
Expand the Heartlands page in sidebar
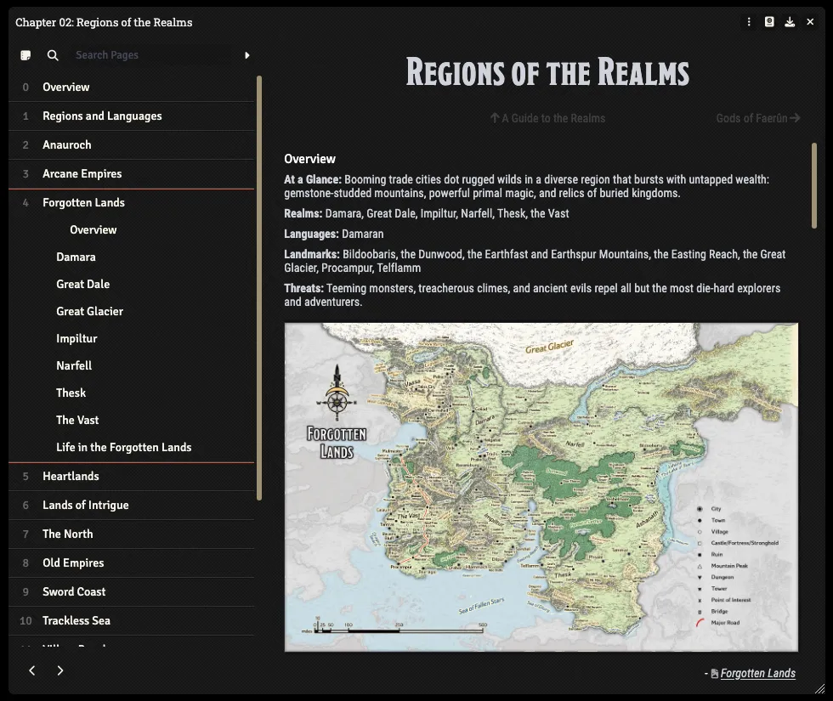coord(71,476)
